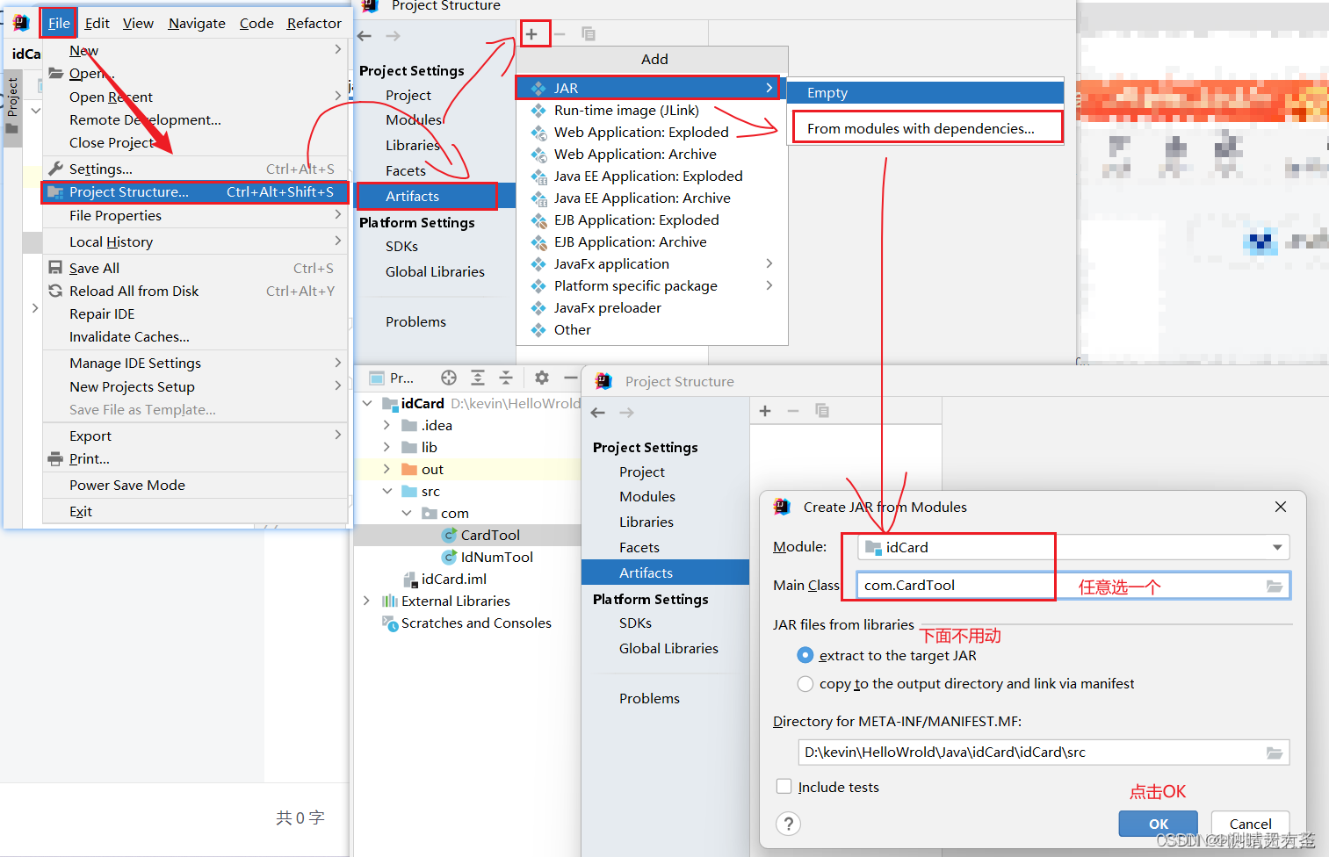The height and width of the screenshot is (857, 1329).
Task: Expand Manage IDE Settings submenu arrow
Action: click(x=338, y=362)
